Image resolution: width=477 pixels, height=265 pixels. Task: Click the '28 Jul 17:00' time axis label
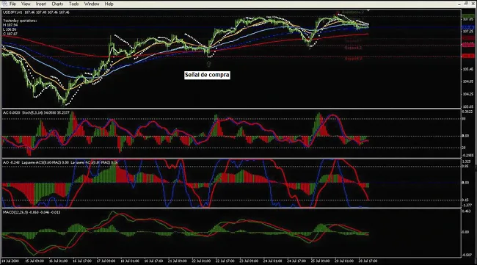pyautogui.click(x=368, y=261)
